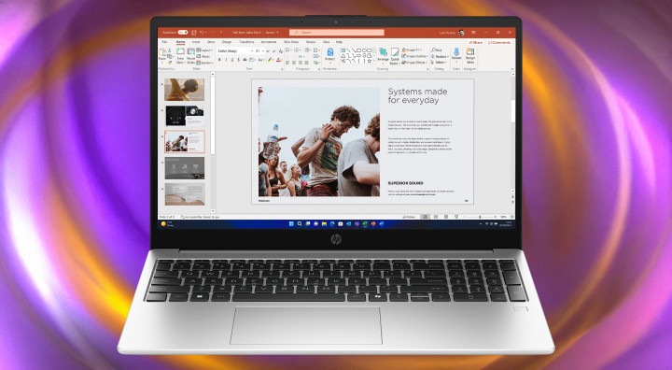Viewport: 672px width, 370px height.
Task: Click the Design Ideas icon
Action: (470, 51)
